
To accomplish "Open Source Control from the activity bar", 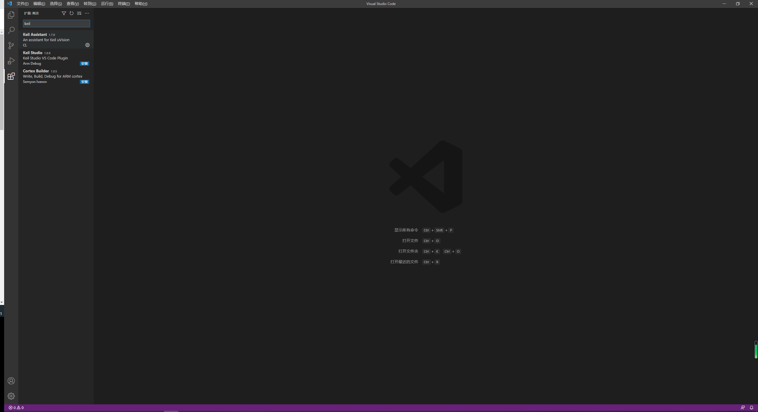I will point(11,46).
